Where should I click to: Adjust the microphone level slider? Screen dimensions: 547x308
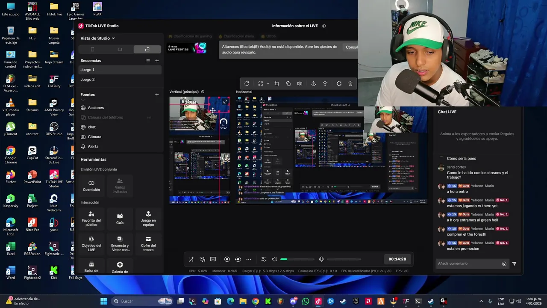[x=344, y=259]
